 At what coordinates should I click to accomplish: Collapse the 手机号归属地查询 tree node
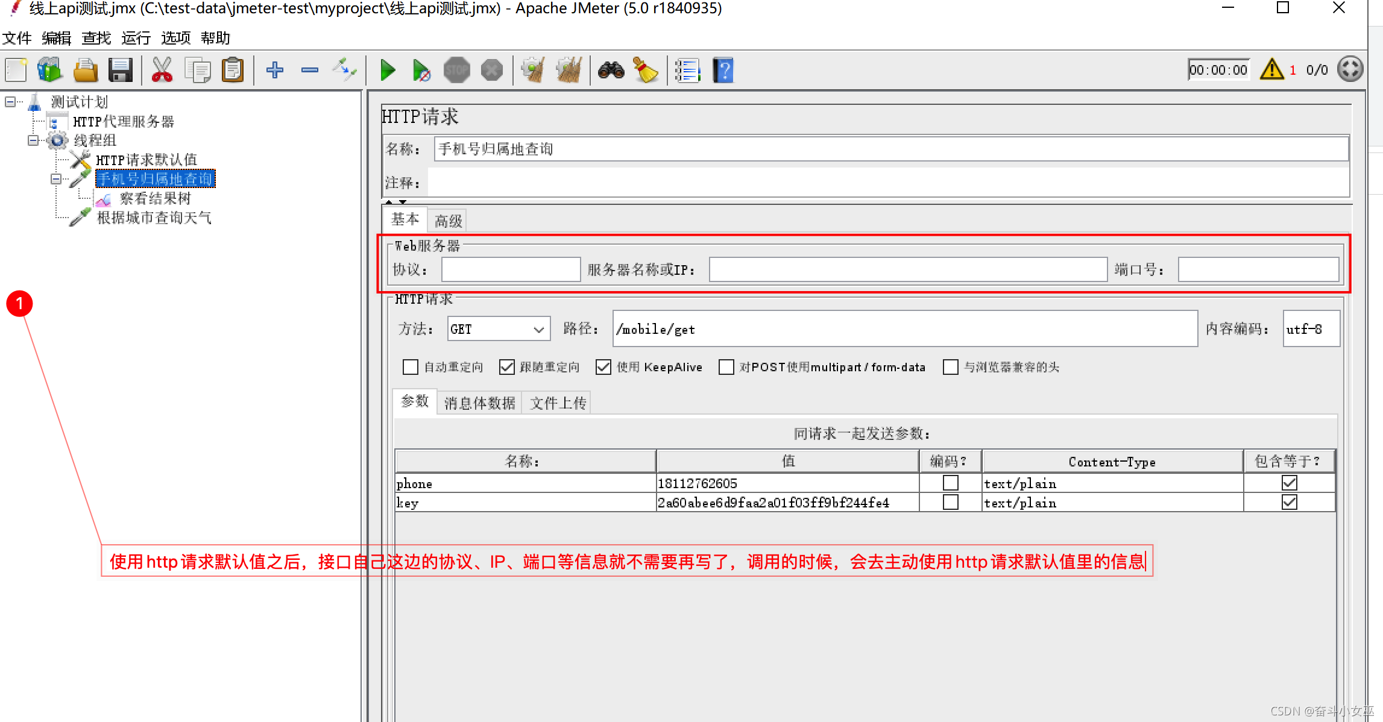tap(56, 179)
